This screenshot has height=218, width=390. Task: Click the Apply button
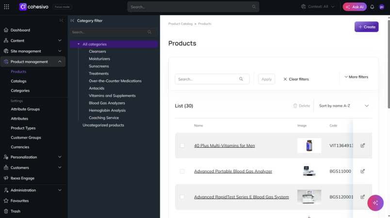click(266, 79)
